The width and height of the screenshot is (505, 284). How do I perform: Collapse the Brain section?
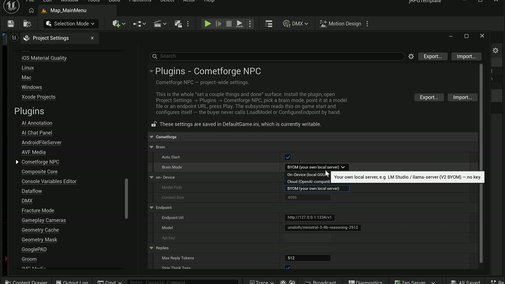pyautogui.click(x=151, y=147)
